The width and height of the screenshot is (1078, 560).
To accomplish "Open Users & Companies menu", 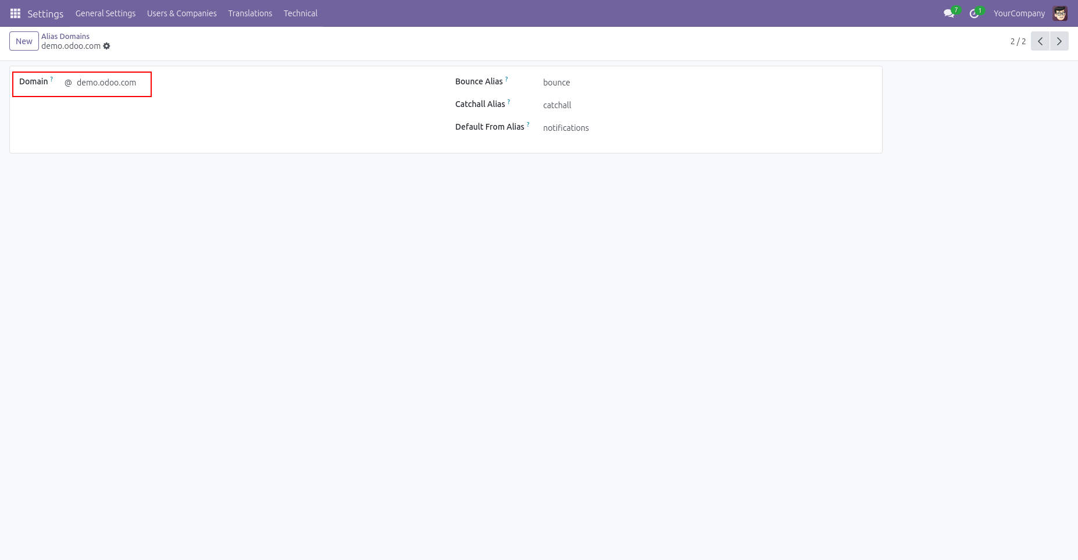I will point(182,13).
